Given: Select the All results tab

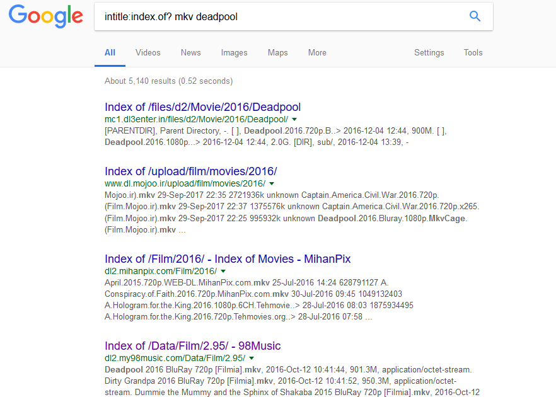Looking at the screenshot, I should (x=110, y=53).
